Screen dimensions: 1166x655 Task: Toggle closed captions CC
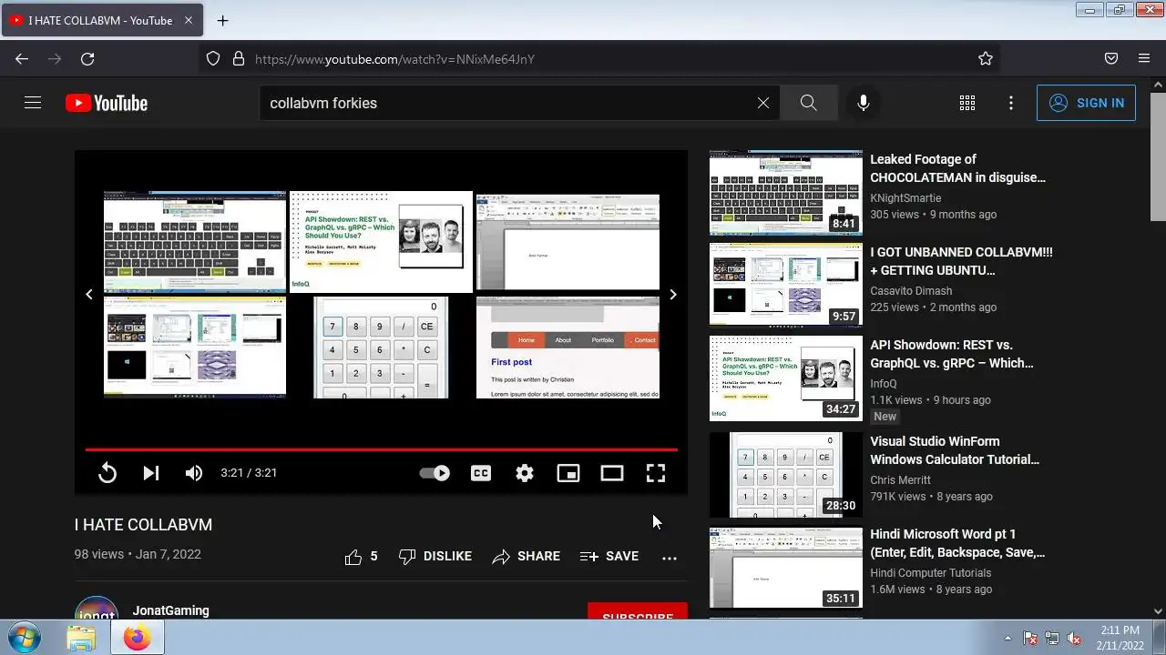[x=481, y=473]
